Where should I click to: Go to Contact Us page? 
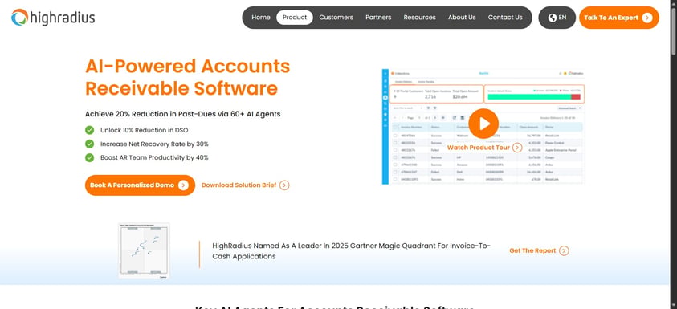tap(504, 18)
